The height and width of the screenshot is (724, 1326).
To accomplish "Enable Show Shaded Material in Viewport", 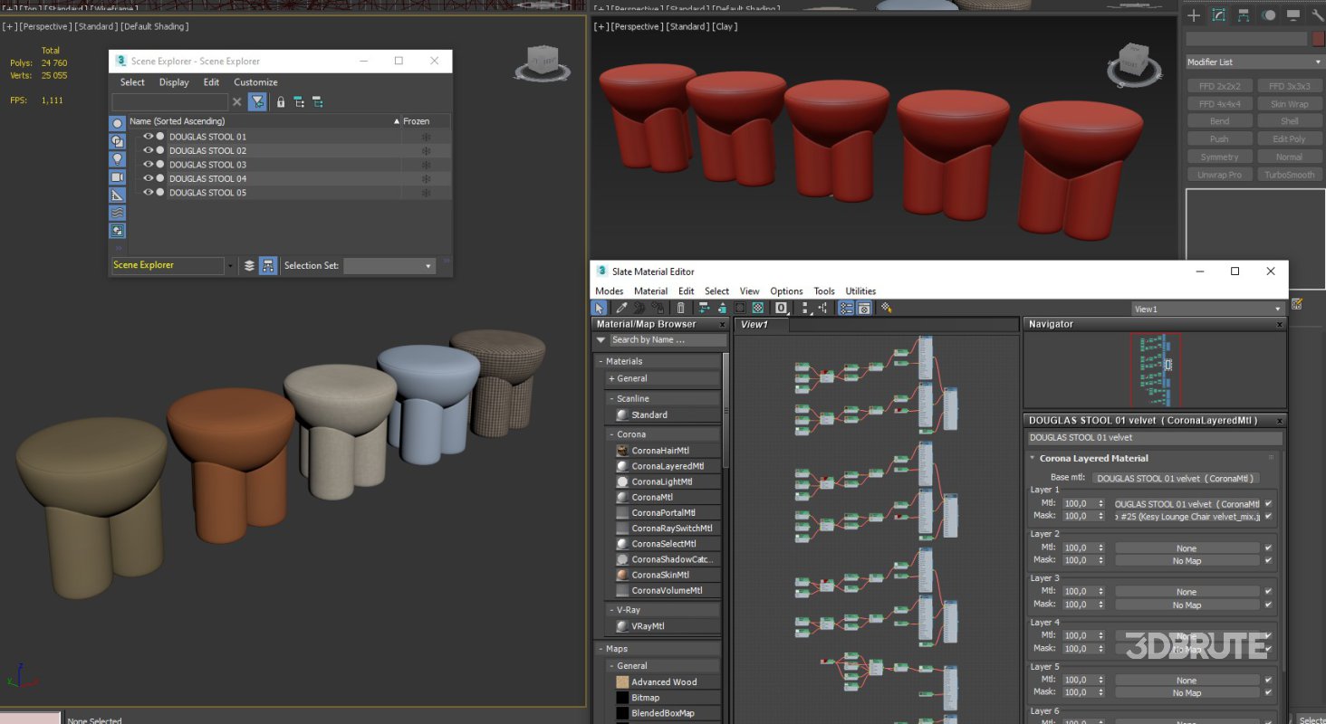I will click(759, 308).
